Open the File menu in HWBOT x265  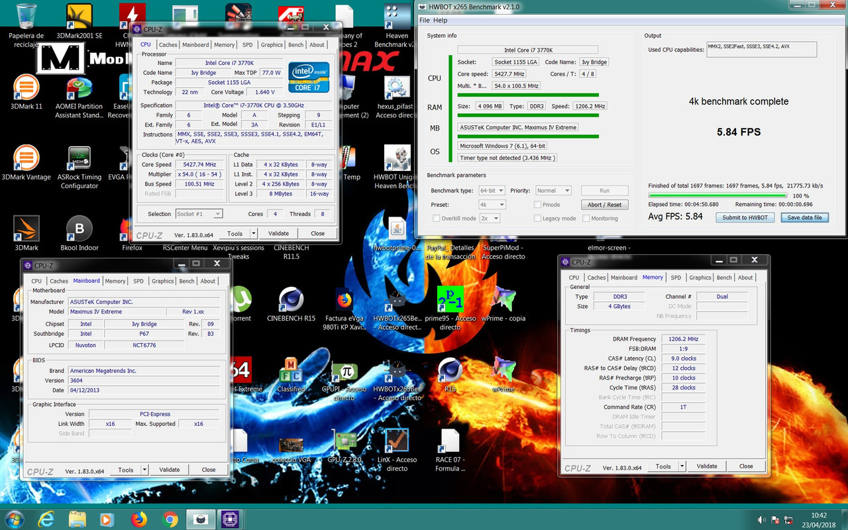pos(425,21)
